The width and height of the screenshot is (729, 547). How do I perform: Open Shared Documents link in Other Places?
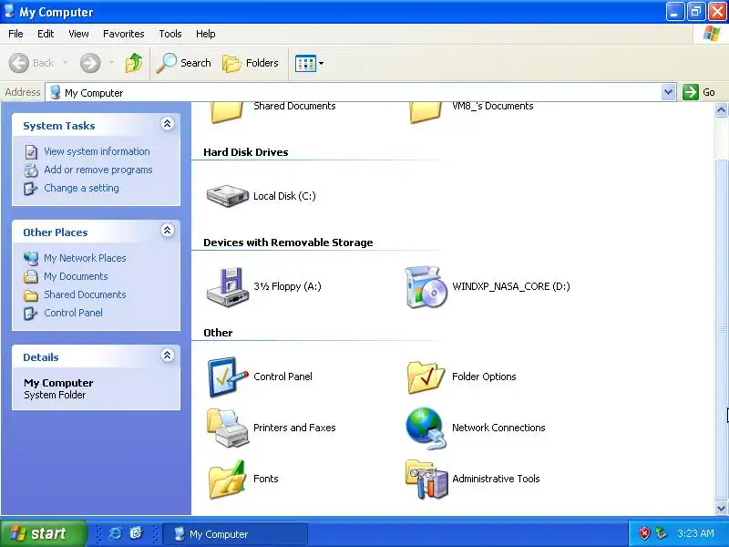click(x=85, y=294)
